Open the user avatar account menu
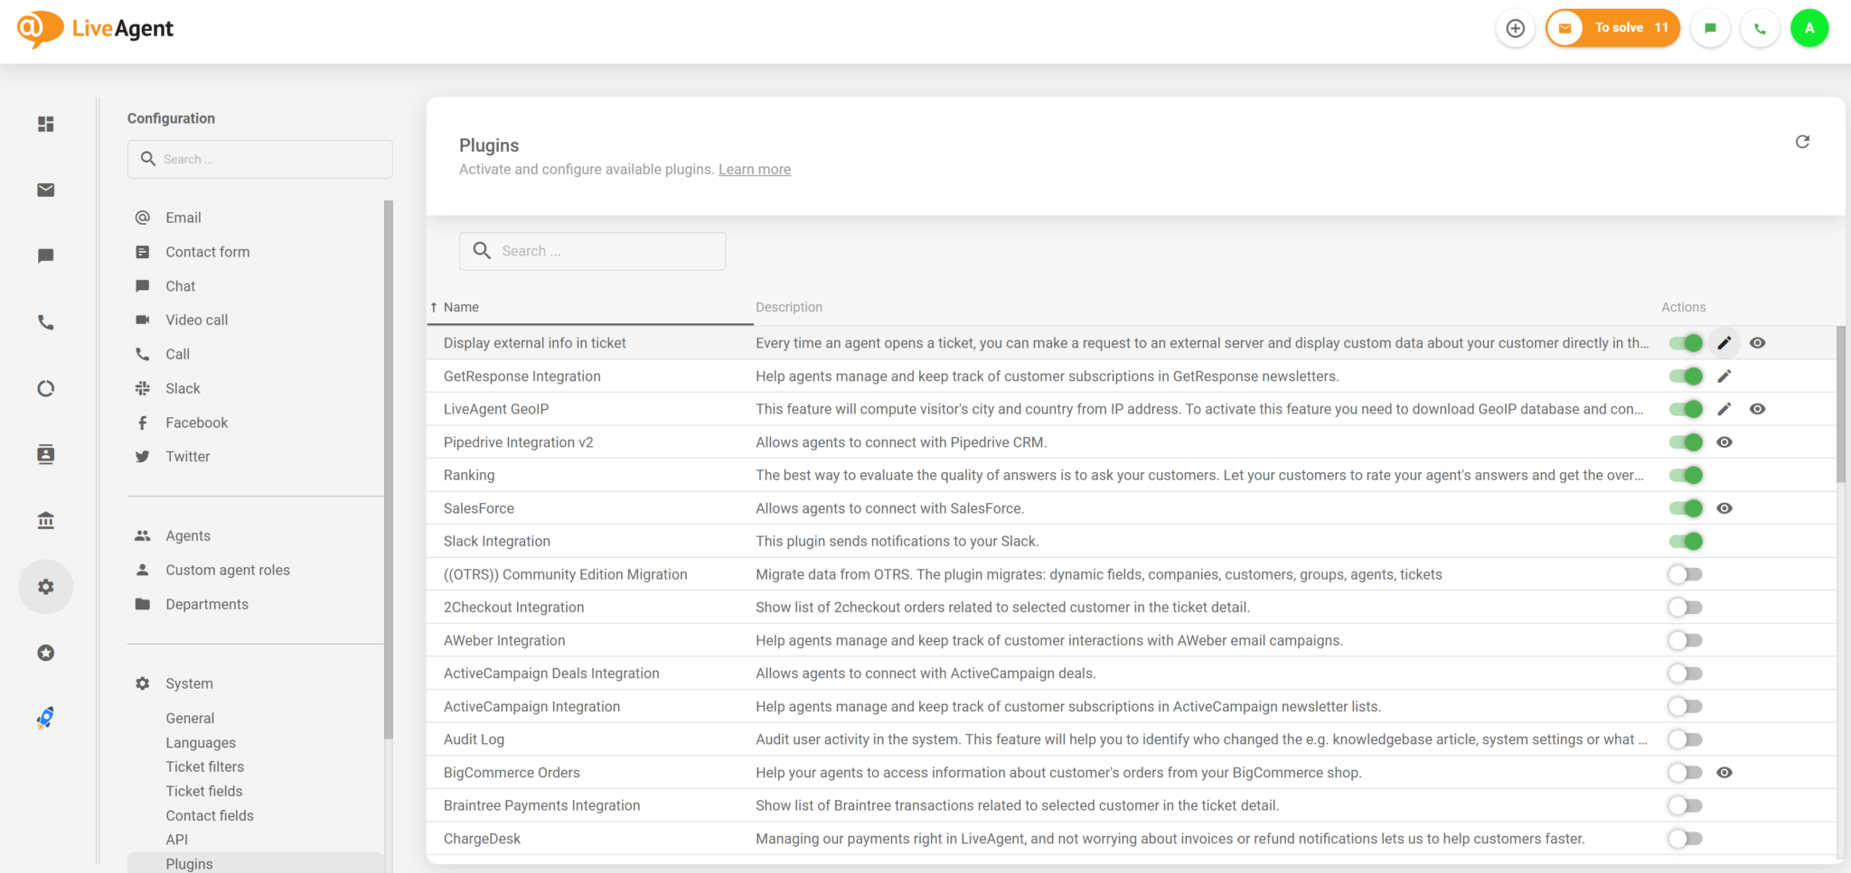This screenshot has height=873, width=1851. (1809, 28)
